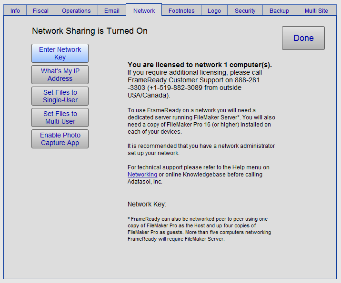341x283 pixels.
Task: Click the Network Key field label
Action: tap(147, 204)
